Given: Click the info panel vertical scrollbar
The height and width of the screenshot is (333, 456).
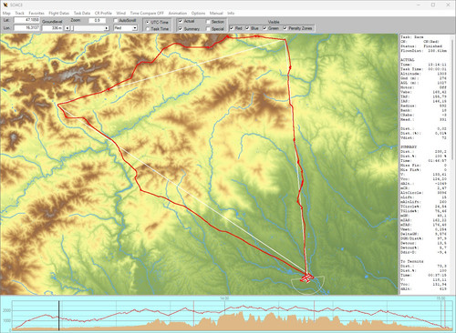Looking at the screenshot, I should click(x=452, y=100).
